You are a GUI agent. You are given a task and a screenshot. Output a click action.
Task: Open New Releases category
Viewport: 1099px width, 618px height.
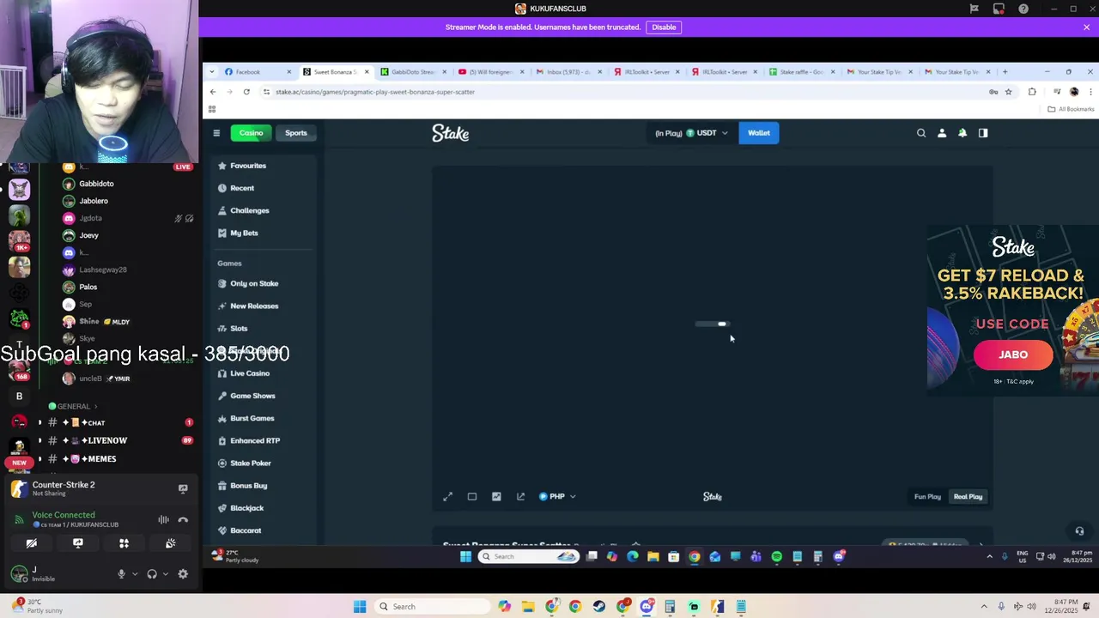point(254,306)
